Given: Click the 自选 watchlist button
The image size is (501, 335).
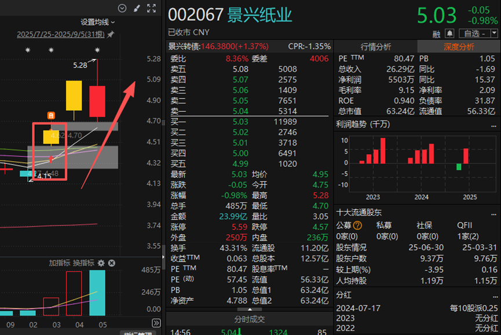Looking at the screenshot, I should (474, 33).
